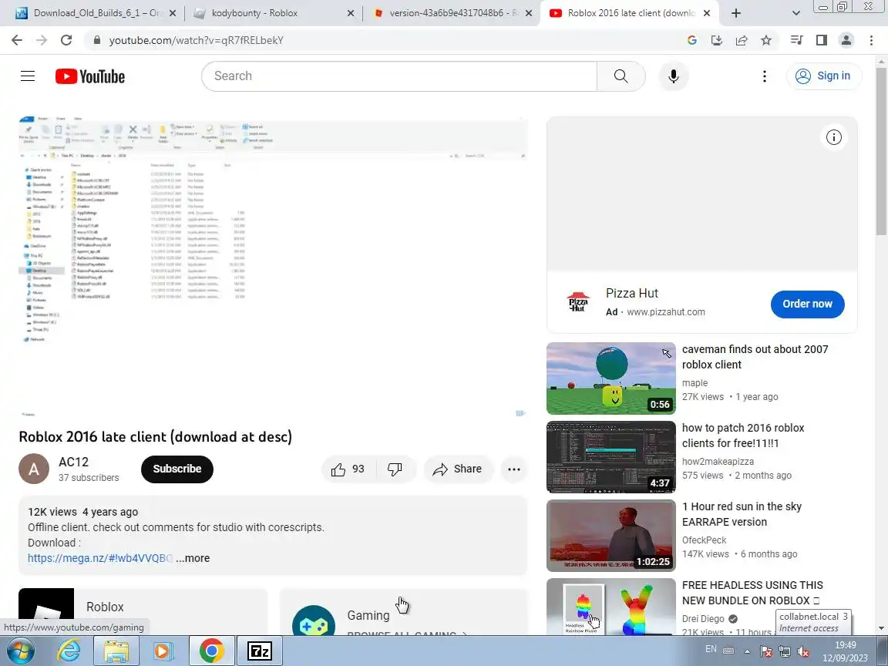Image resolution: width=888 pixels, height=666 pixels.
Task: Switch to version-43a6b9e4317048b6 tab
Action: (452, 13)
